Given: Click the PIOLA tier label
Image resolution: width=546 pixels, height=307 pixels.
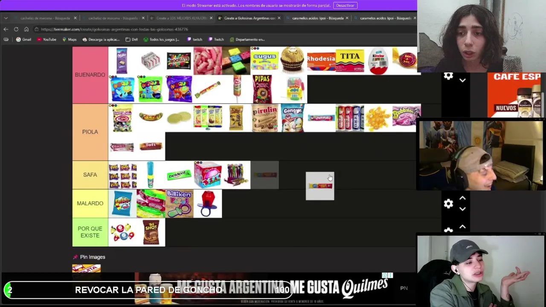Looking at the screenshot, I should click(90, 132).
